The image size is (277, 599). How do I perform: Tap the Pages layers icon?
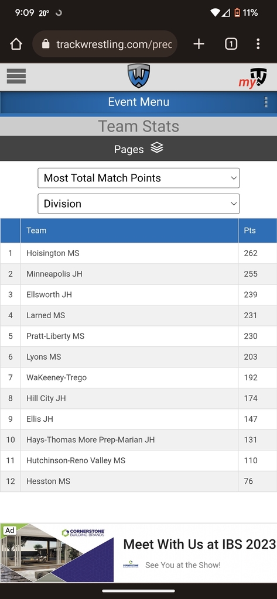[157, 147]
